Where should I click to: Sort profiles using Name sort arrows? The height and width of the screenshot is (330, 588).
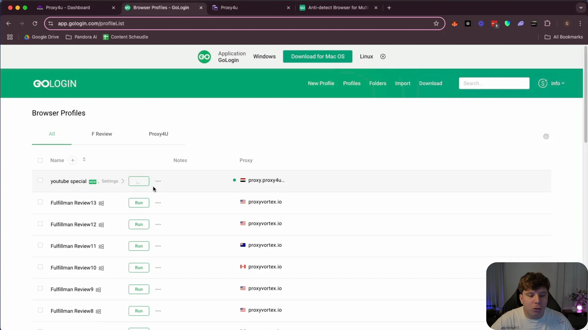tap(84, 159)
